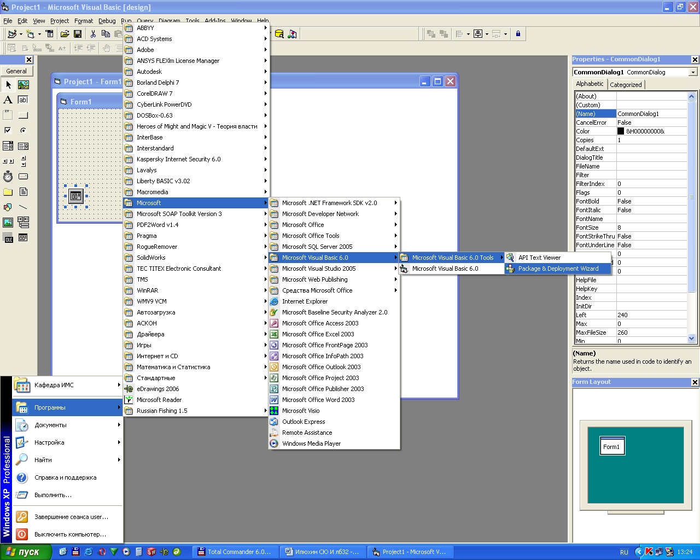Image resolution: width=700 pixels, height=560 pixels.
Task: Select the OLE control in toolbox
Action: 8,238
